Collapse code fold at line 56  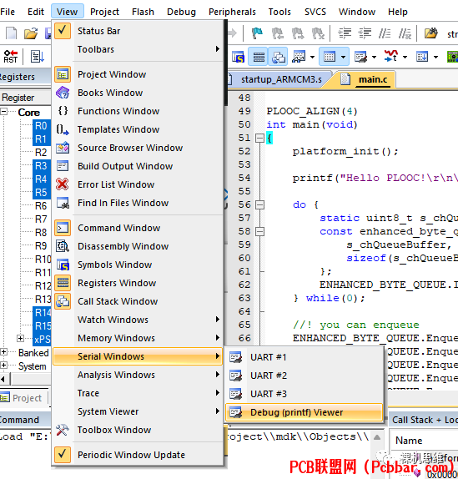point(259,204)
